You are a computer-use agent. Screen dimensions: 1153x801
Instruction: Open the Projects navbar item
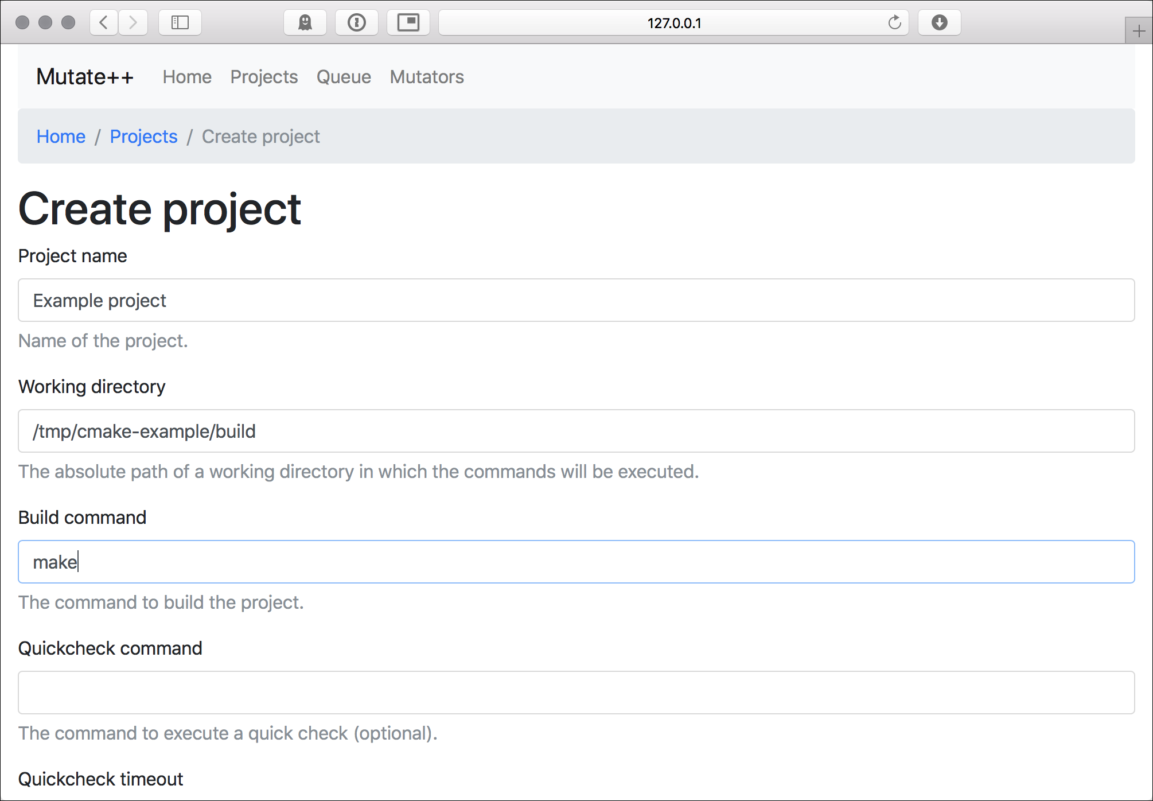click(264, 77)
